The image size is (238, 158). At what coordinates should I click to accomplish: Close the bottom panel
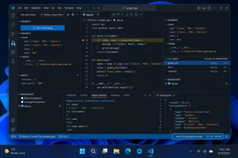(150, 95)
